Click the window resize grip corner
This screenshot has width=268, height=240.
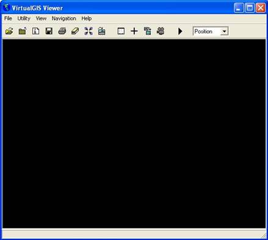pyautogui.click(x=264, y=236)
